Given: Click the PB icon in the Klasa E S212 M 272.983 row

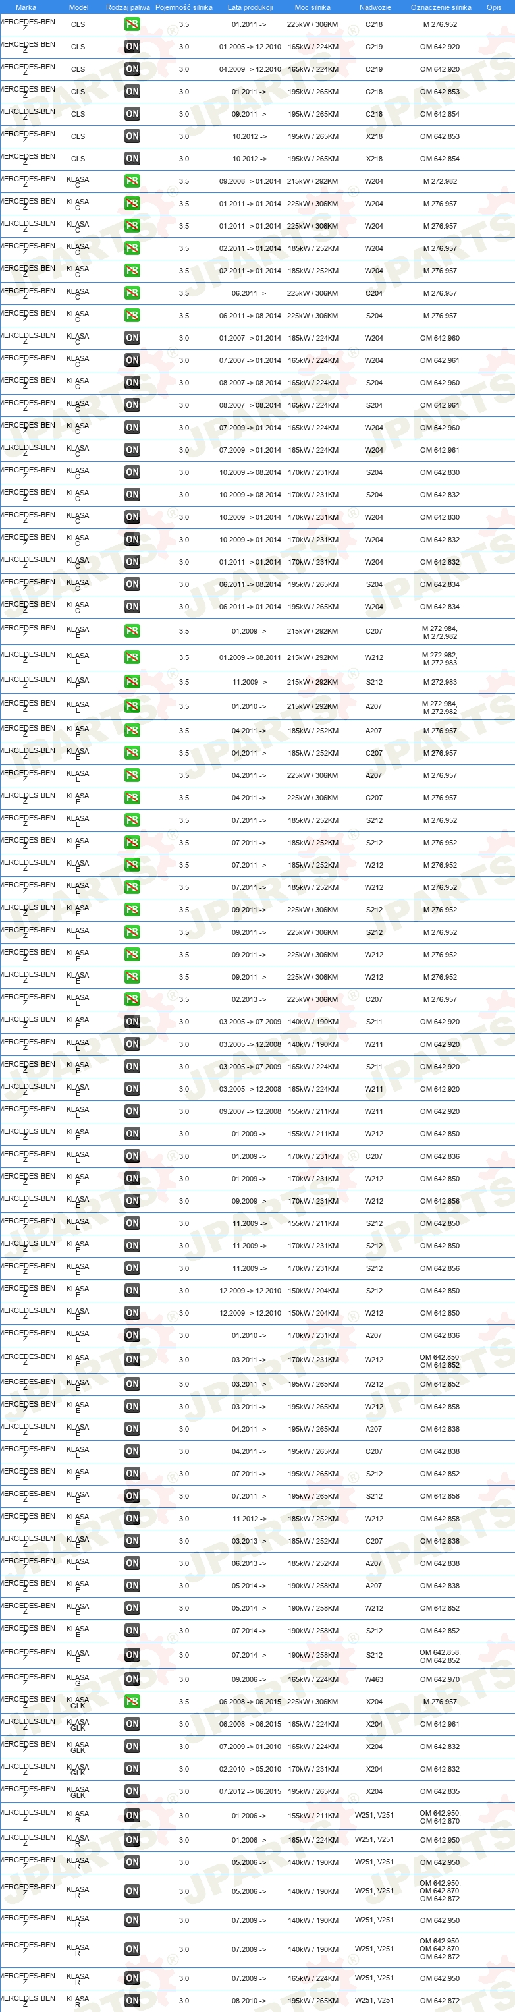Looking at the screenshot, I should (132, 682).
